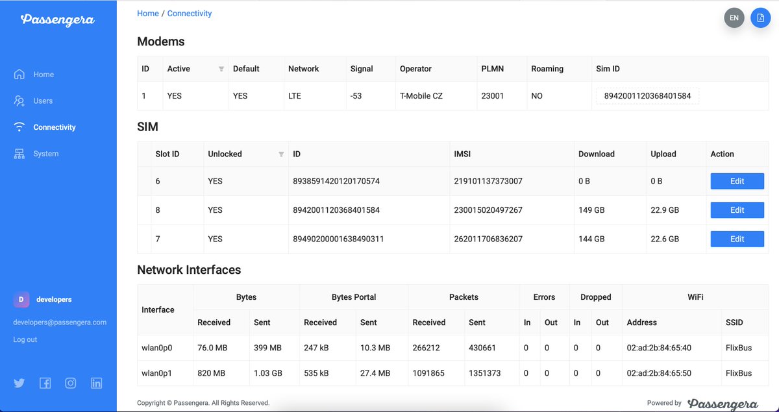
Task: Click IMSI 262011706836207
Action: coord(488,239)
